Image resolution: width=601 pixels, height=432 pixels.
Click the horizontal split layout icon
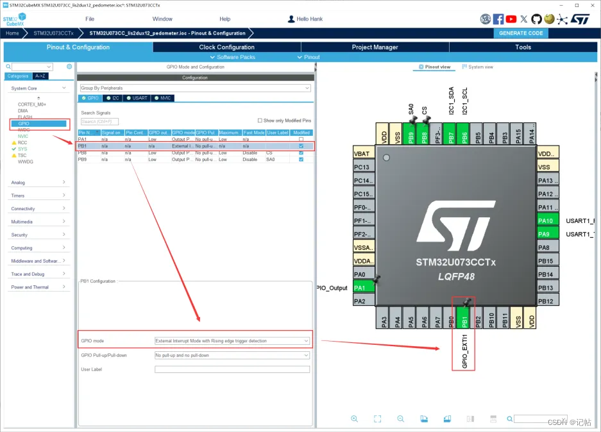tap(493, 419)
